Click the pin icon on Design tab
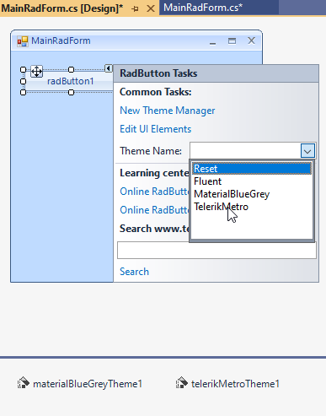 [x=135, y=8]
